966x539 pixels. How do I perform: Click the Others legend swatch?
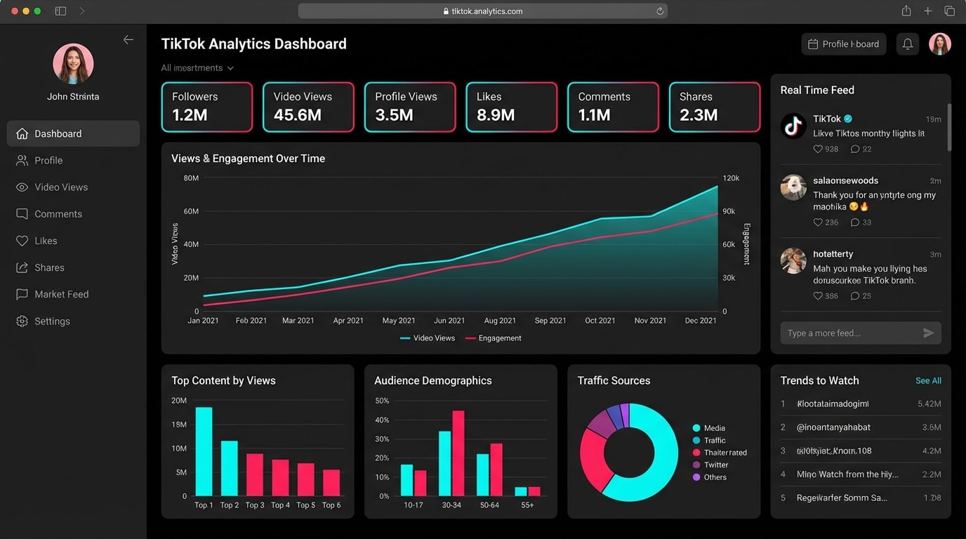tap(696, 477)
